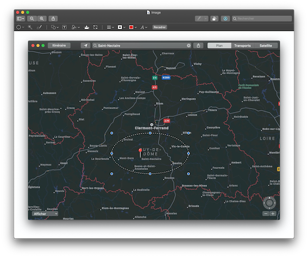Switch to the Satellite map view
The image size is (308, 257).
point(266,46)
